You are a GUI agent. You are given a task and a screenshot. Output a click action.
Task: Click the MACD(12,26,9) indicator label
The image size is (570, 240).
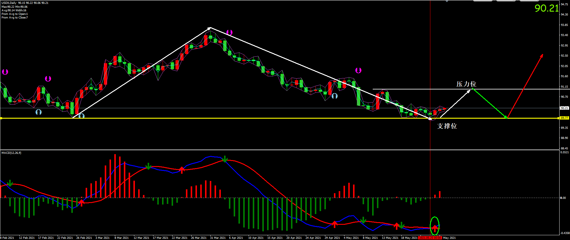pos(11,153)
